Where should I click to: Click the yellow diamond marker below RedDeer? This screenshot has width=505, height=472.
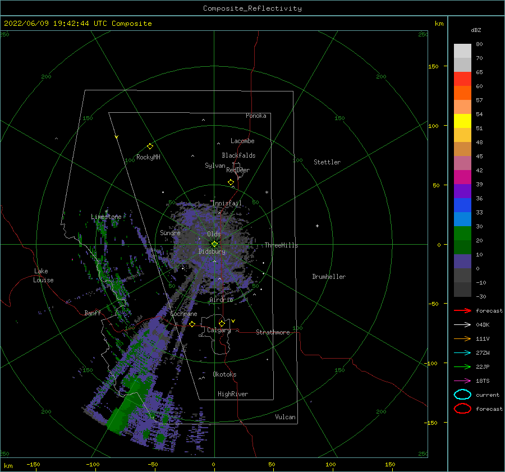pyautogui.click(x=231, y=182)
